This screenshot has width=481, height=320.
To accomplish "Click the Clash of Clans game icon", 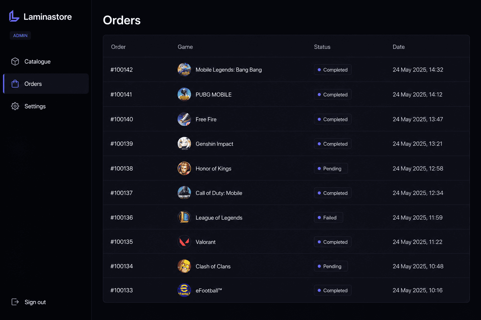I will [184, 266].
